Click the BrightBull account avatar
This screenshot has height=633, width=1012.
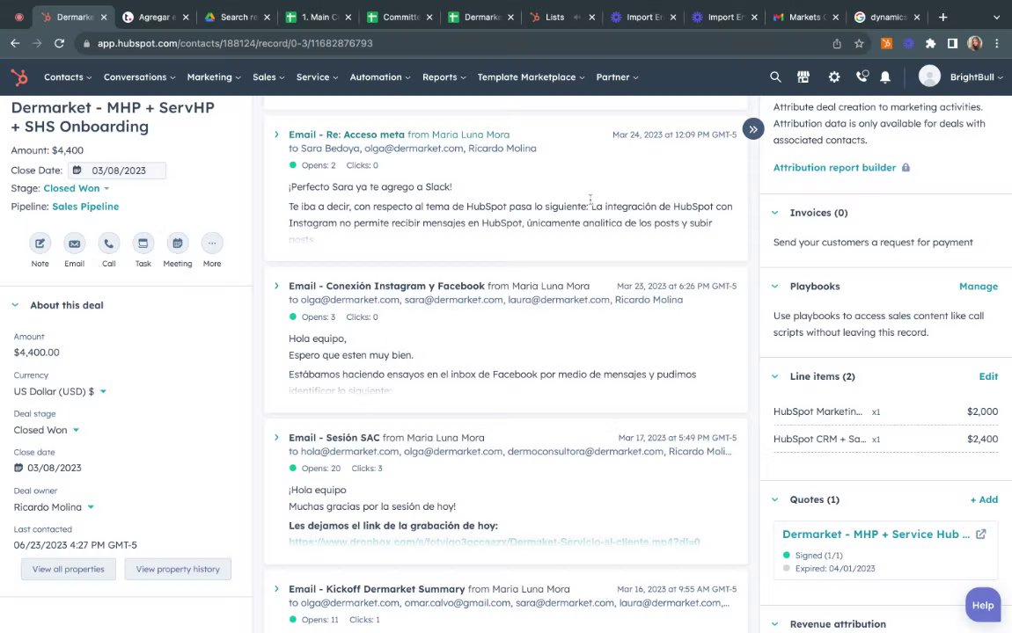click(929, 76)
